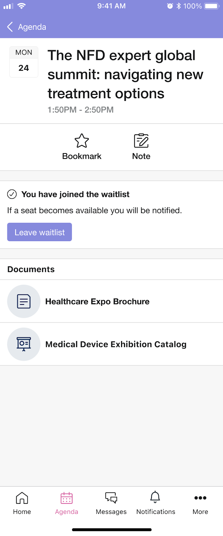Open the Note pad icon
This screenshot has height=536, width=223.
click(x=141, y=141)
